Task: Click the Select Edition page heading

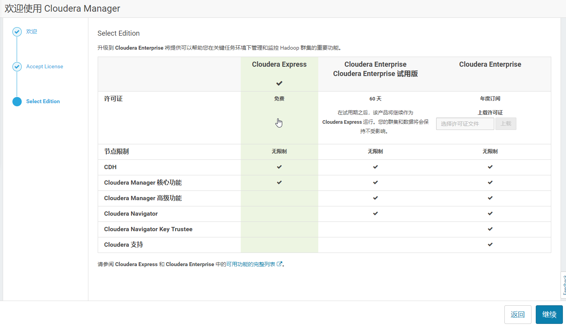Action: [119, 33]
